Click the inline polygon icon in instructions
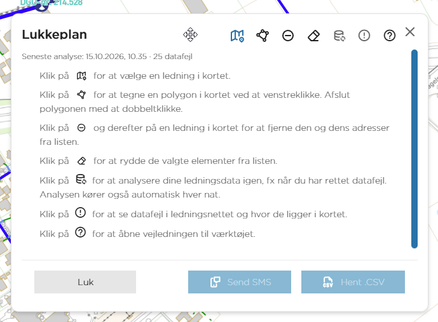438x322 pixels. (x=81, y=95)
